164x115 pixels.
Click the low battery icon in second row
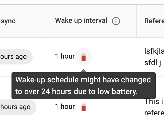pyautogui.click(x=83, y=107)
